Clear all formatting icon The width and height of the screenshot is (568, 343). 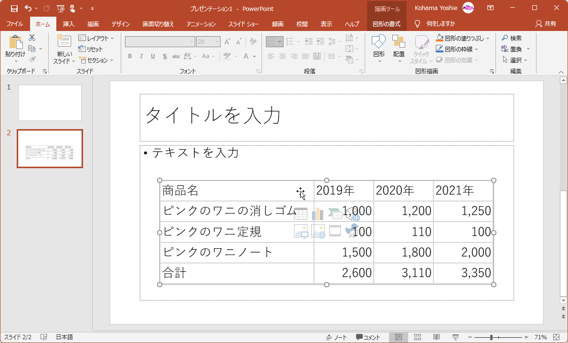(x=253, y=41)
